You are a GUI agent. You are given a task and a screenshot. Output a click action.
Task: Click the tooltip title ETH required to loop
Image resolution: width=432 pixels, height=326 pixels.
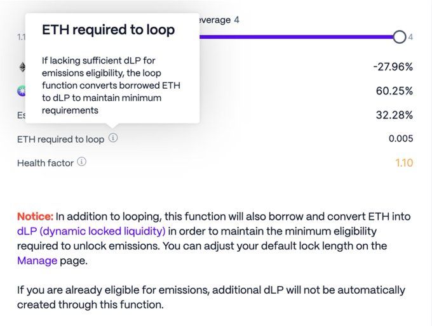108,30
